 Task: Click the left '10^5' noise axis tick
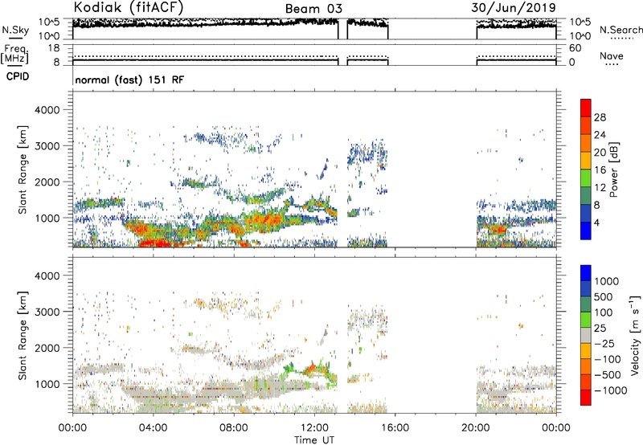(x=49, y=22)
